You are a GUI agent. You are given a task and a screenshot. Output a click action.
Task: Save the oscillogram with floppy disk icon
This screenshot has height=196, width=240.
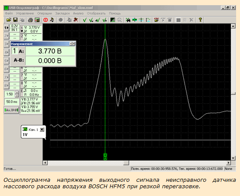[16, 20]
